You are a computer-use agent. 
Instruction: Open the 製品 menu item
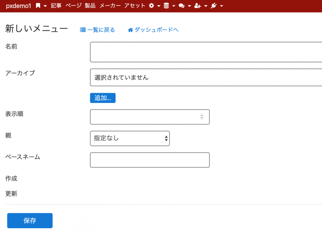pos(90,6)
